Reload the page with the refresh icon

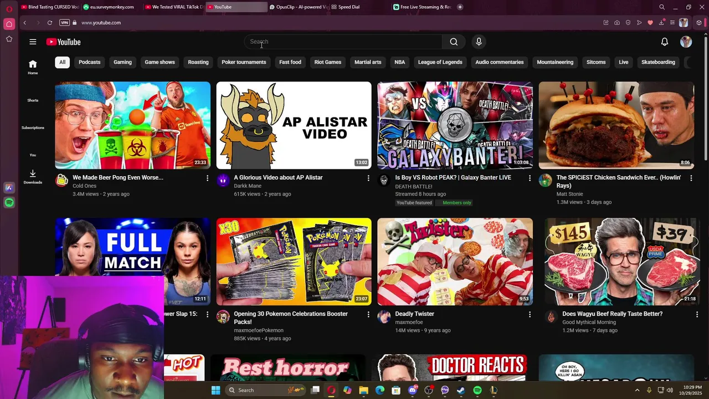(x=50, y=23)
